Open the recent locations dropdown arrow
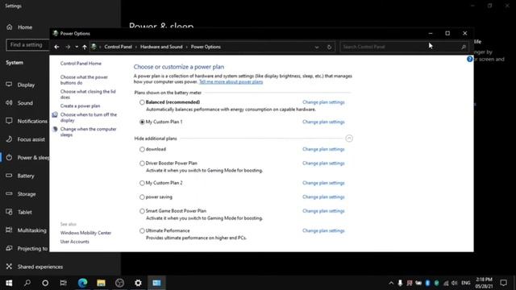516x290 pixels. click(77, 47)
